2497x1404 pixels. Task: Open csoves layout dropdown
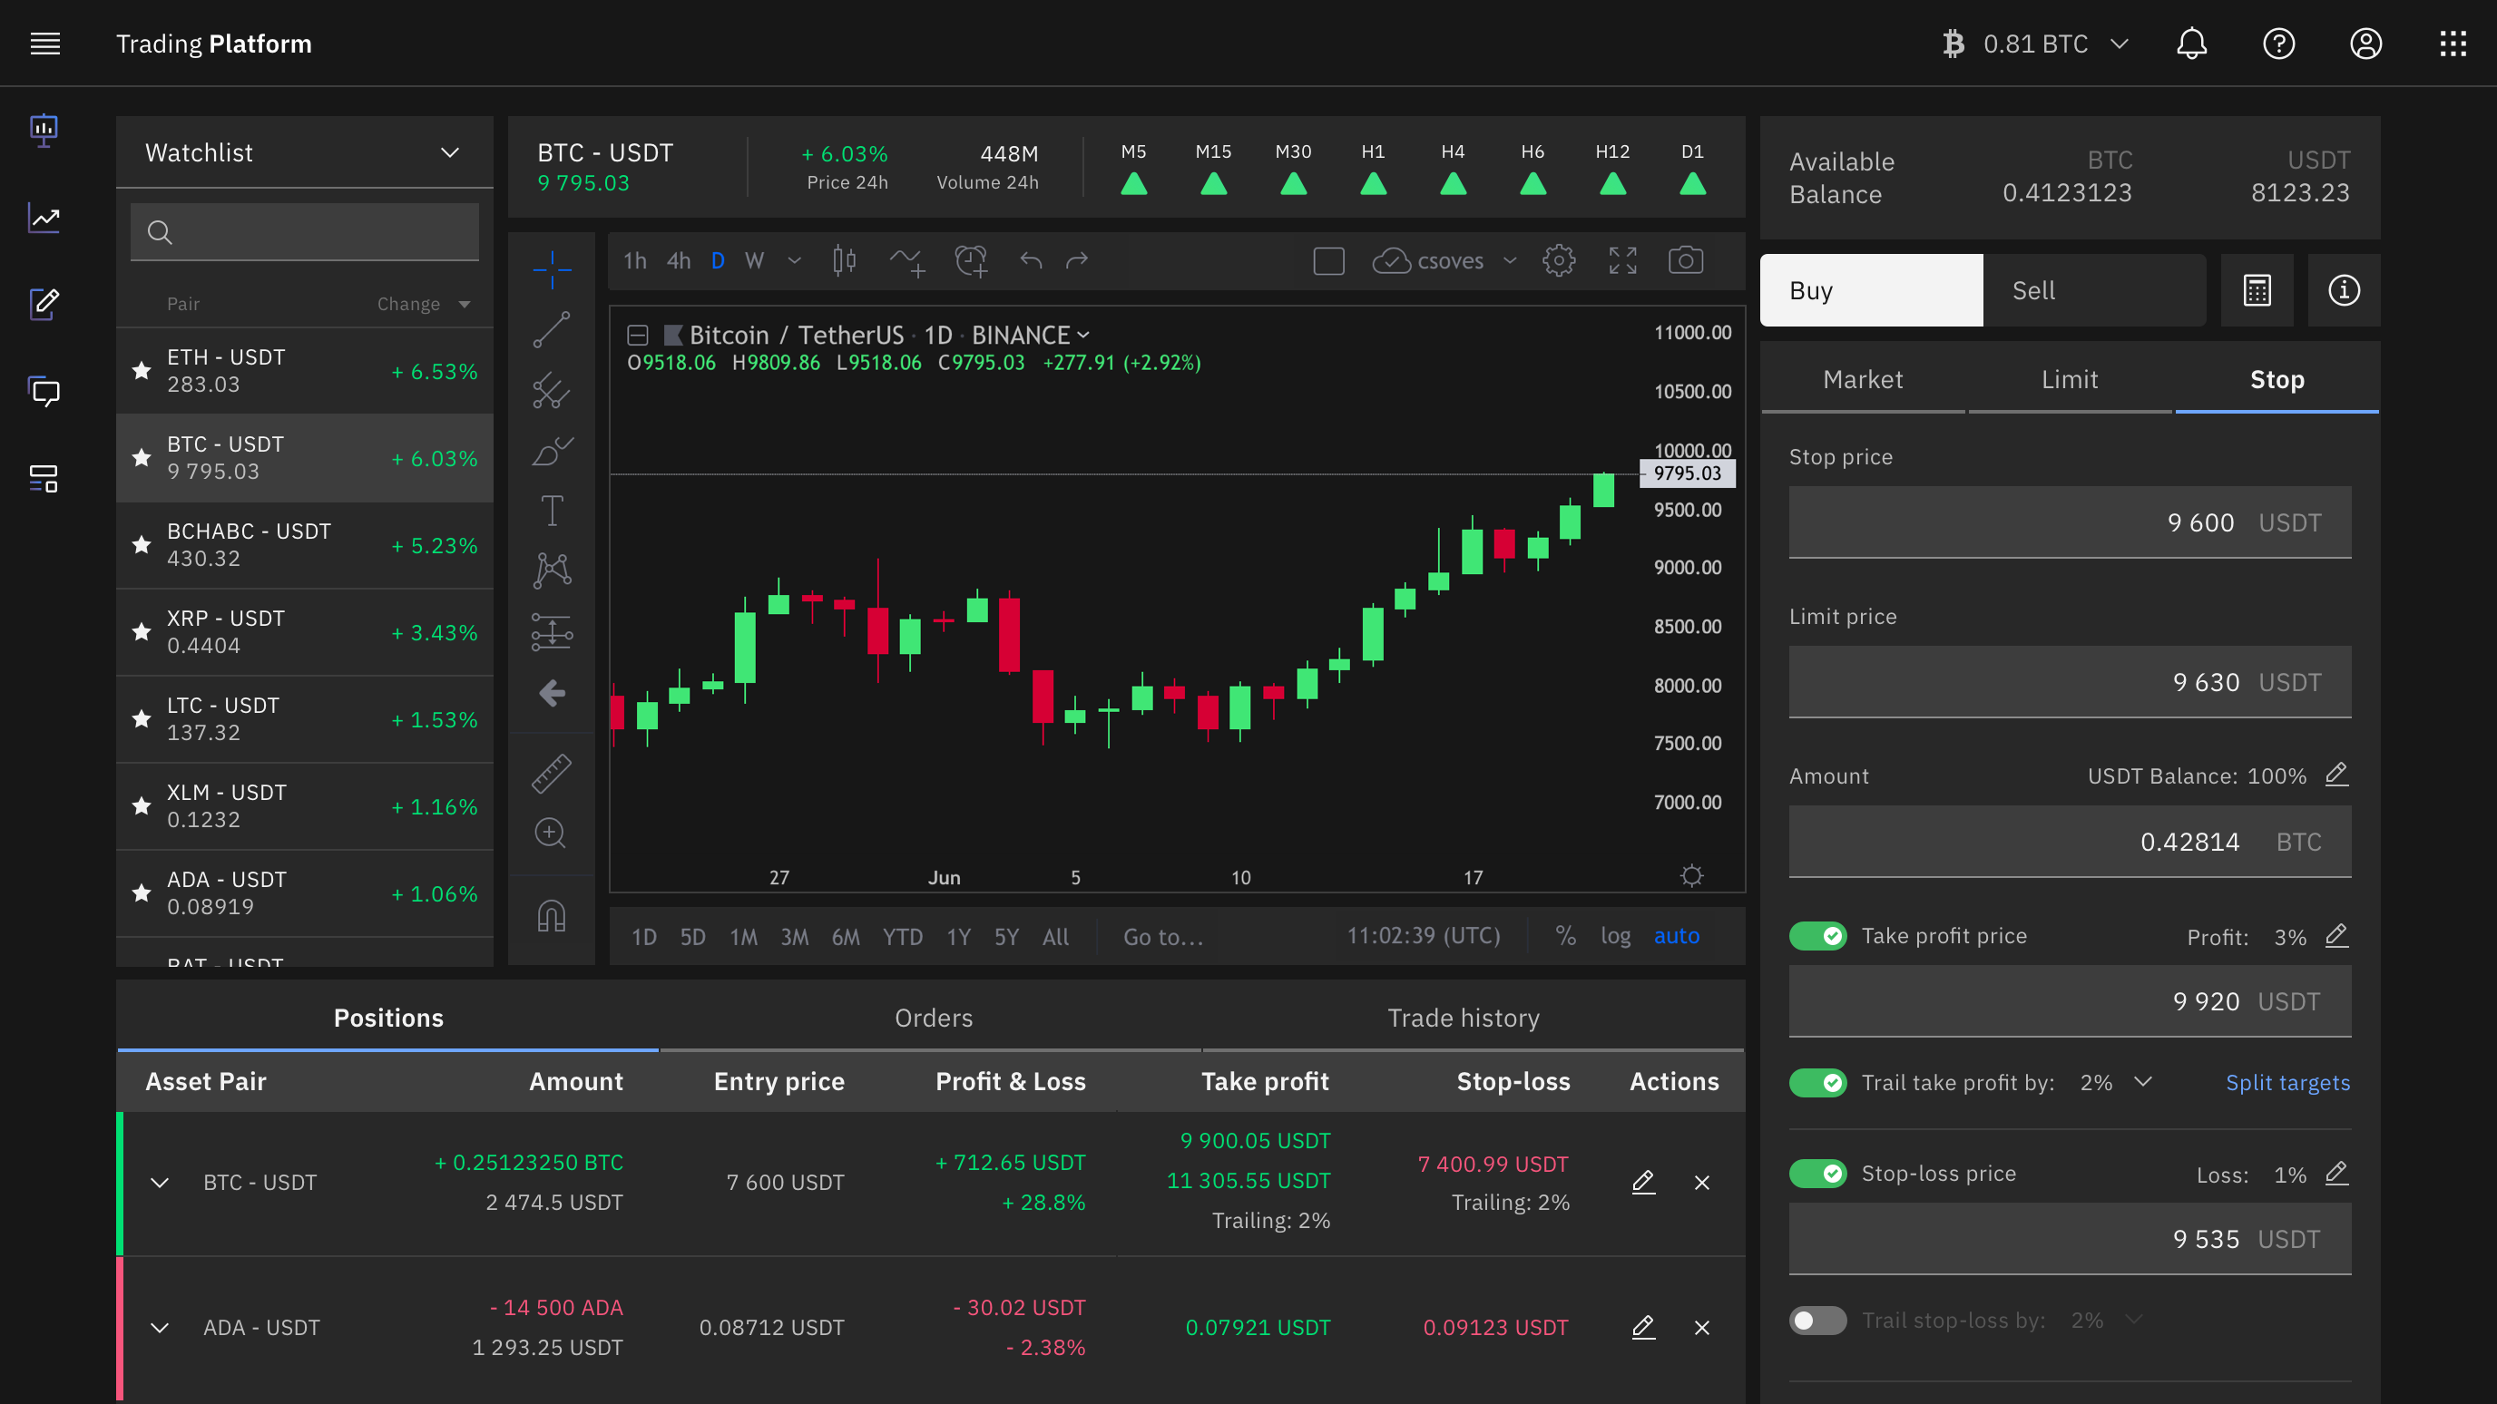[1509, 260]
